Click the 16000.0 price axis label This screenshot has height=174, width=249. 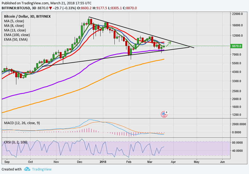[237, 25]
